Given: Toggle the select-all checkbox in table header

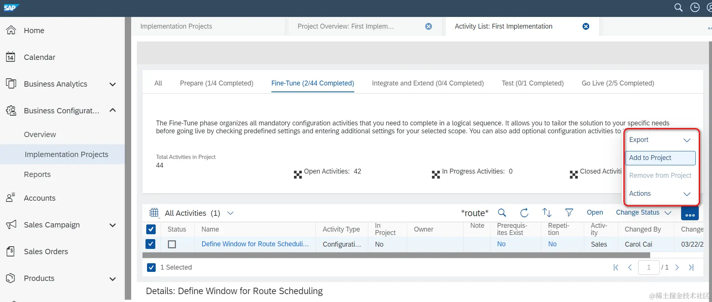Looking at the screenshot, I should (151, 229).
